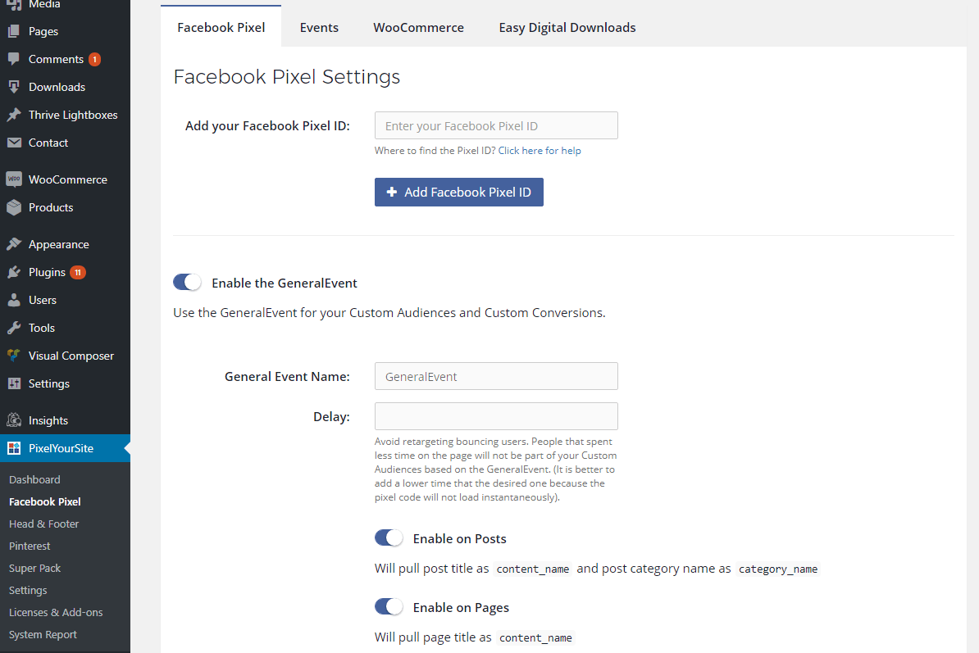979x653 pixels.
Task: Click the Visual Composer icon
Action: coord(14,356)
